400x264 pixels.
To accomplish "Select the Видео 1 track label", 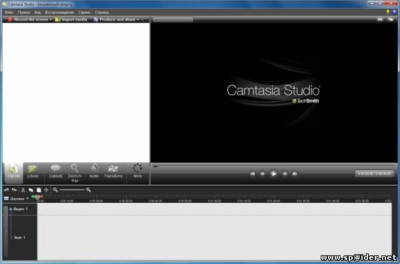I will click(21, 209).
